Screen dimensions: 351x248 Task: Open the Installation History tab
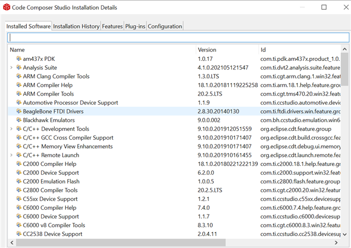click(x=76, y=26)
